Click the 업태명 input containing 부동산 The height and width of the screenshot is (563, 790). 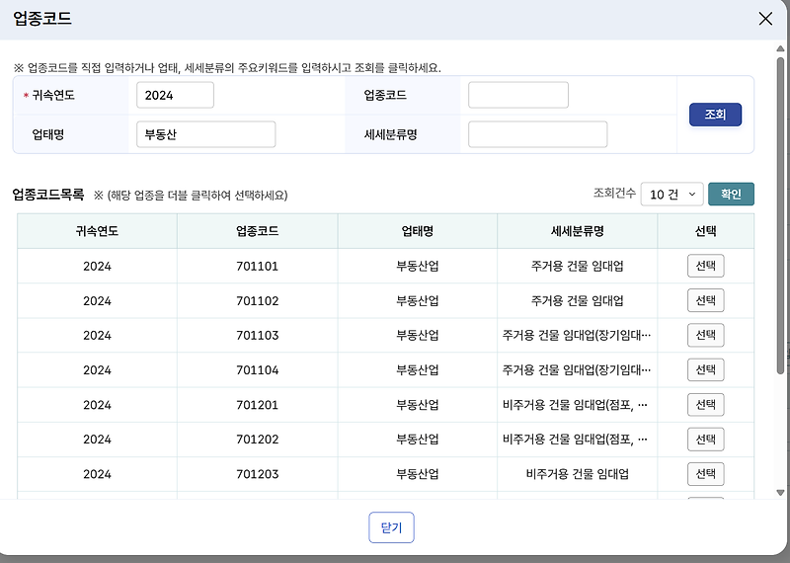tap(205, 134)
